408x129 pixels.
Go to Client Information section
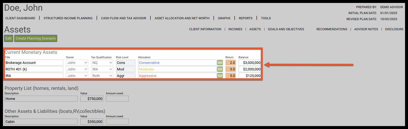tap(205, 29)
